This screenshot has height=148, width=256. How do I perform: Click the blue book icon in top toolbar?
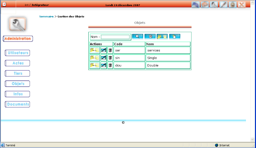click(196, 5)
